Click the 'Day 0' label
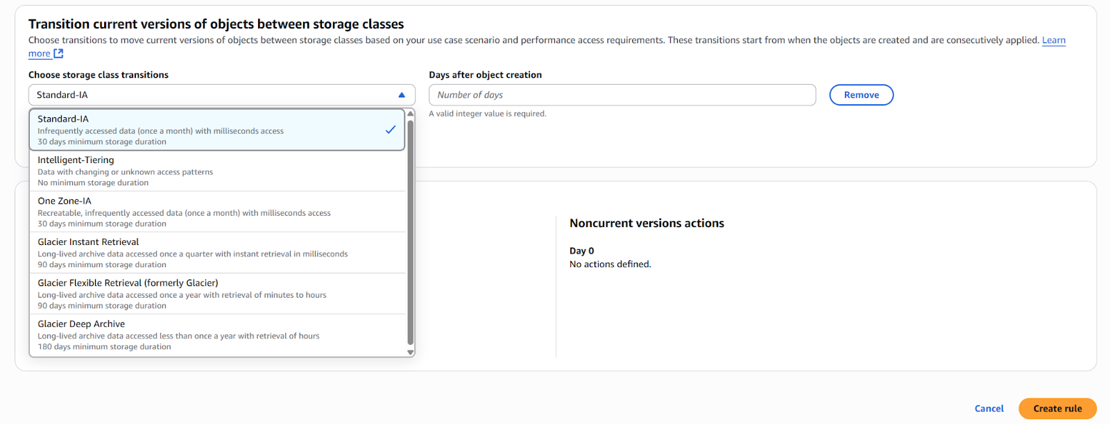This screenshot has height=424, width=1110. pos(581,251)
